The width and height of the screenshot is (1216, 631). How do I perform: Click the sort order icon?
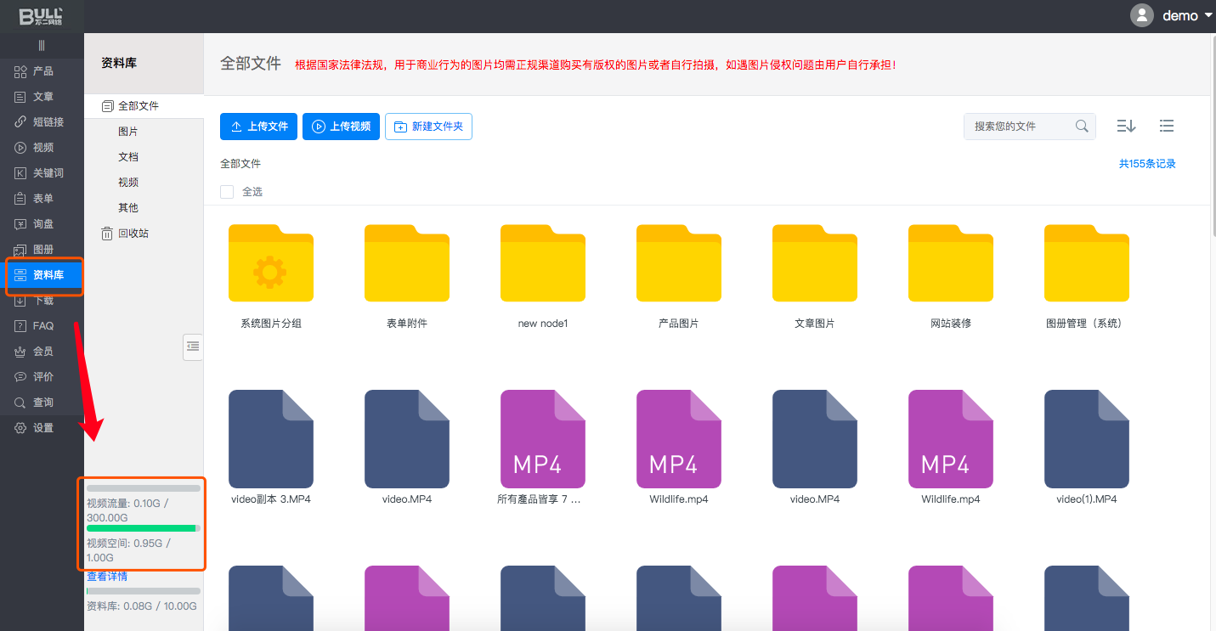1126,126
